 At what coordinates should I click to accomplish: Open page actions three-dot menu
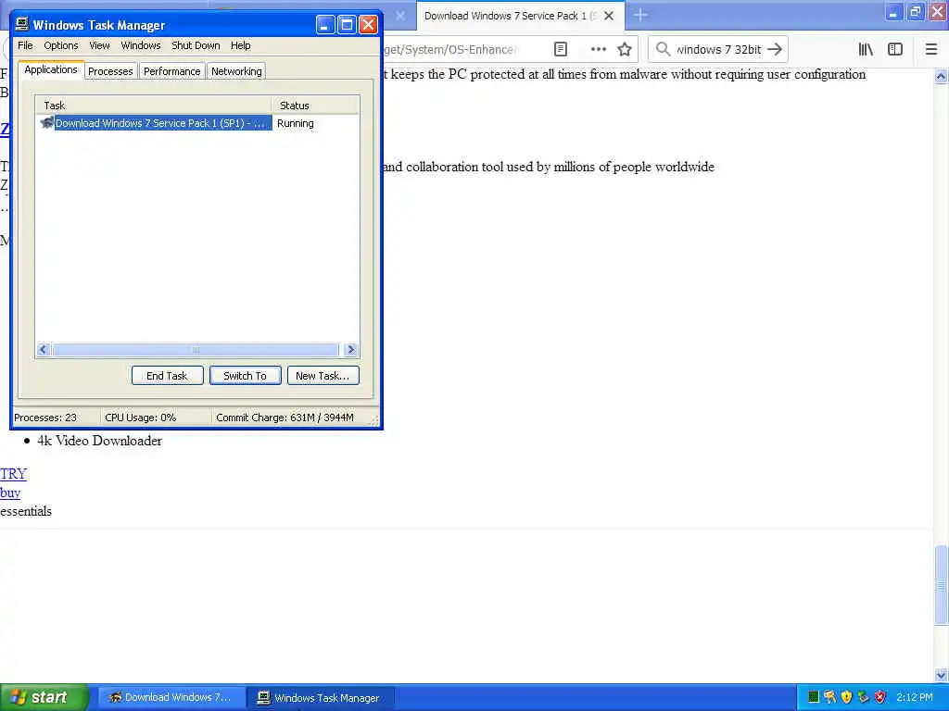click(598, 49)
